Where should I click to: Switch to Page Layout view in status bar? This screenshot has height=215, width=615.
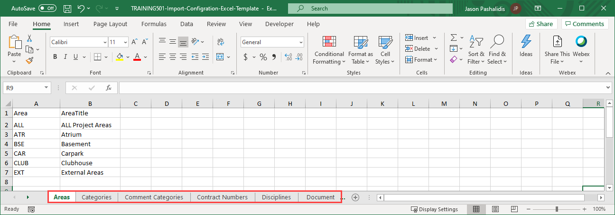(x=495, y=209)
